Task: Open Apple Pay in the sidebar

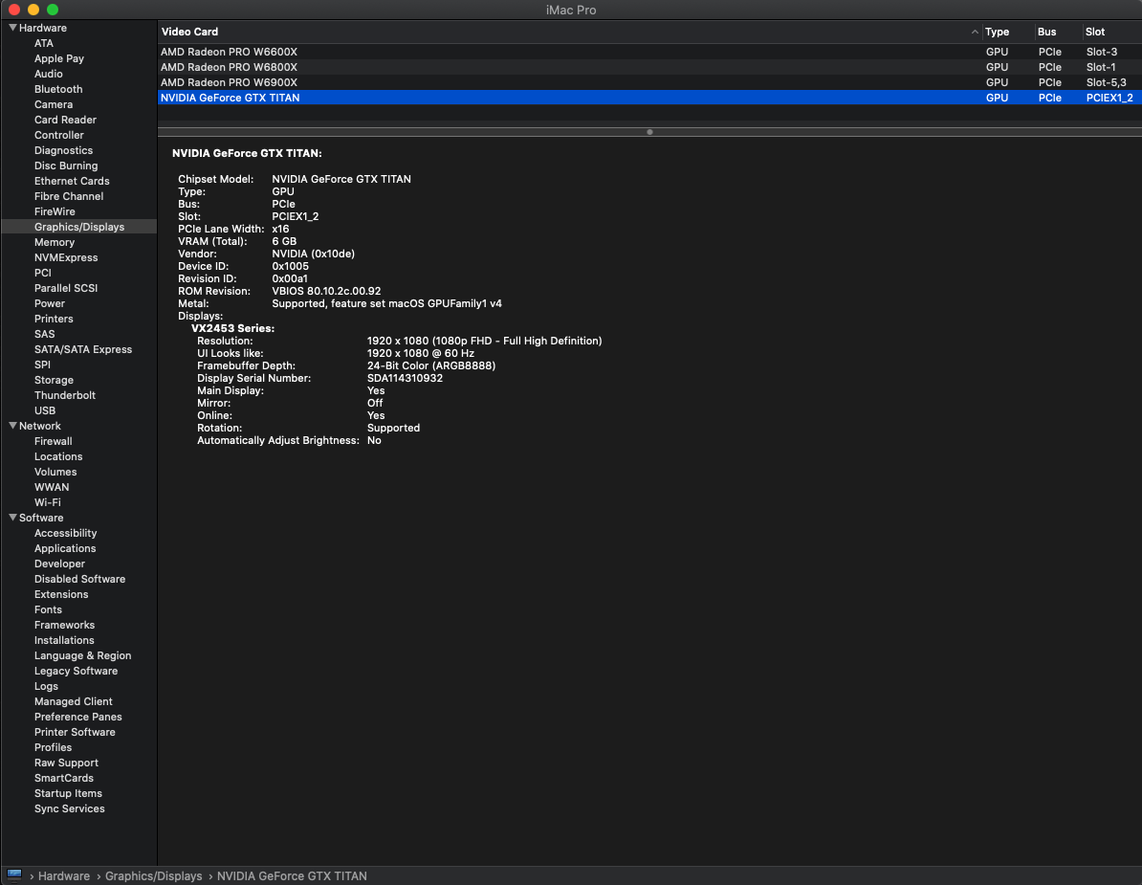Action: pyautogui.click(x=59, y=58)
